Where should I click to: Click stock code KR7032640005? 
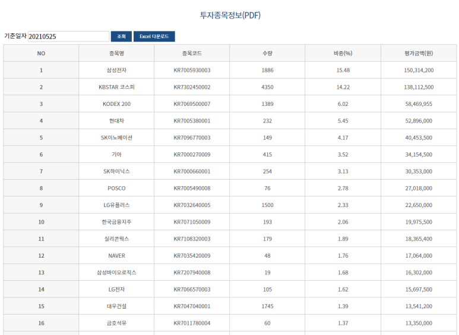(192, 205)
